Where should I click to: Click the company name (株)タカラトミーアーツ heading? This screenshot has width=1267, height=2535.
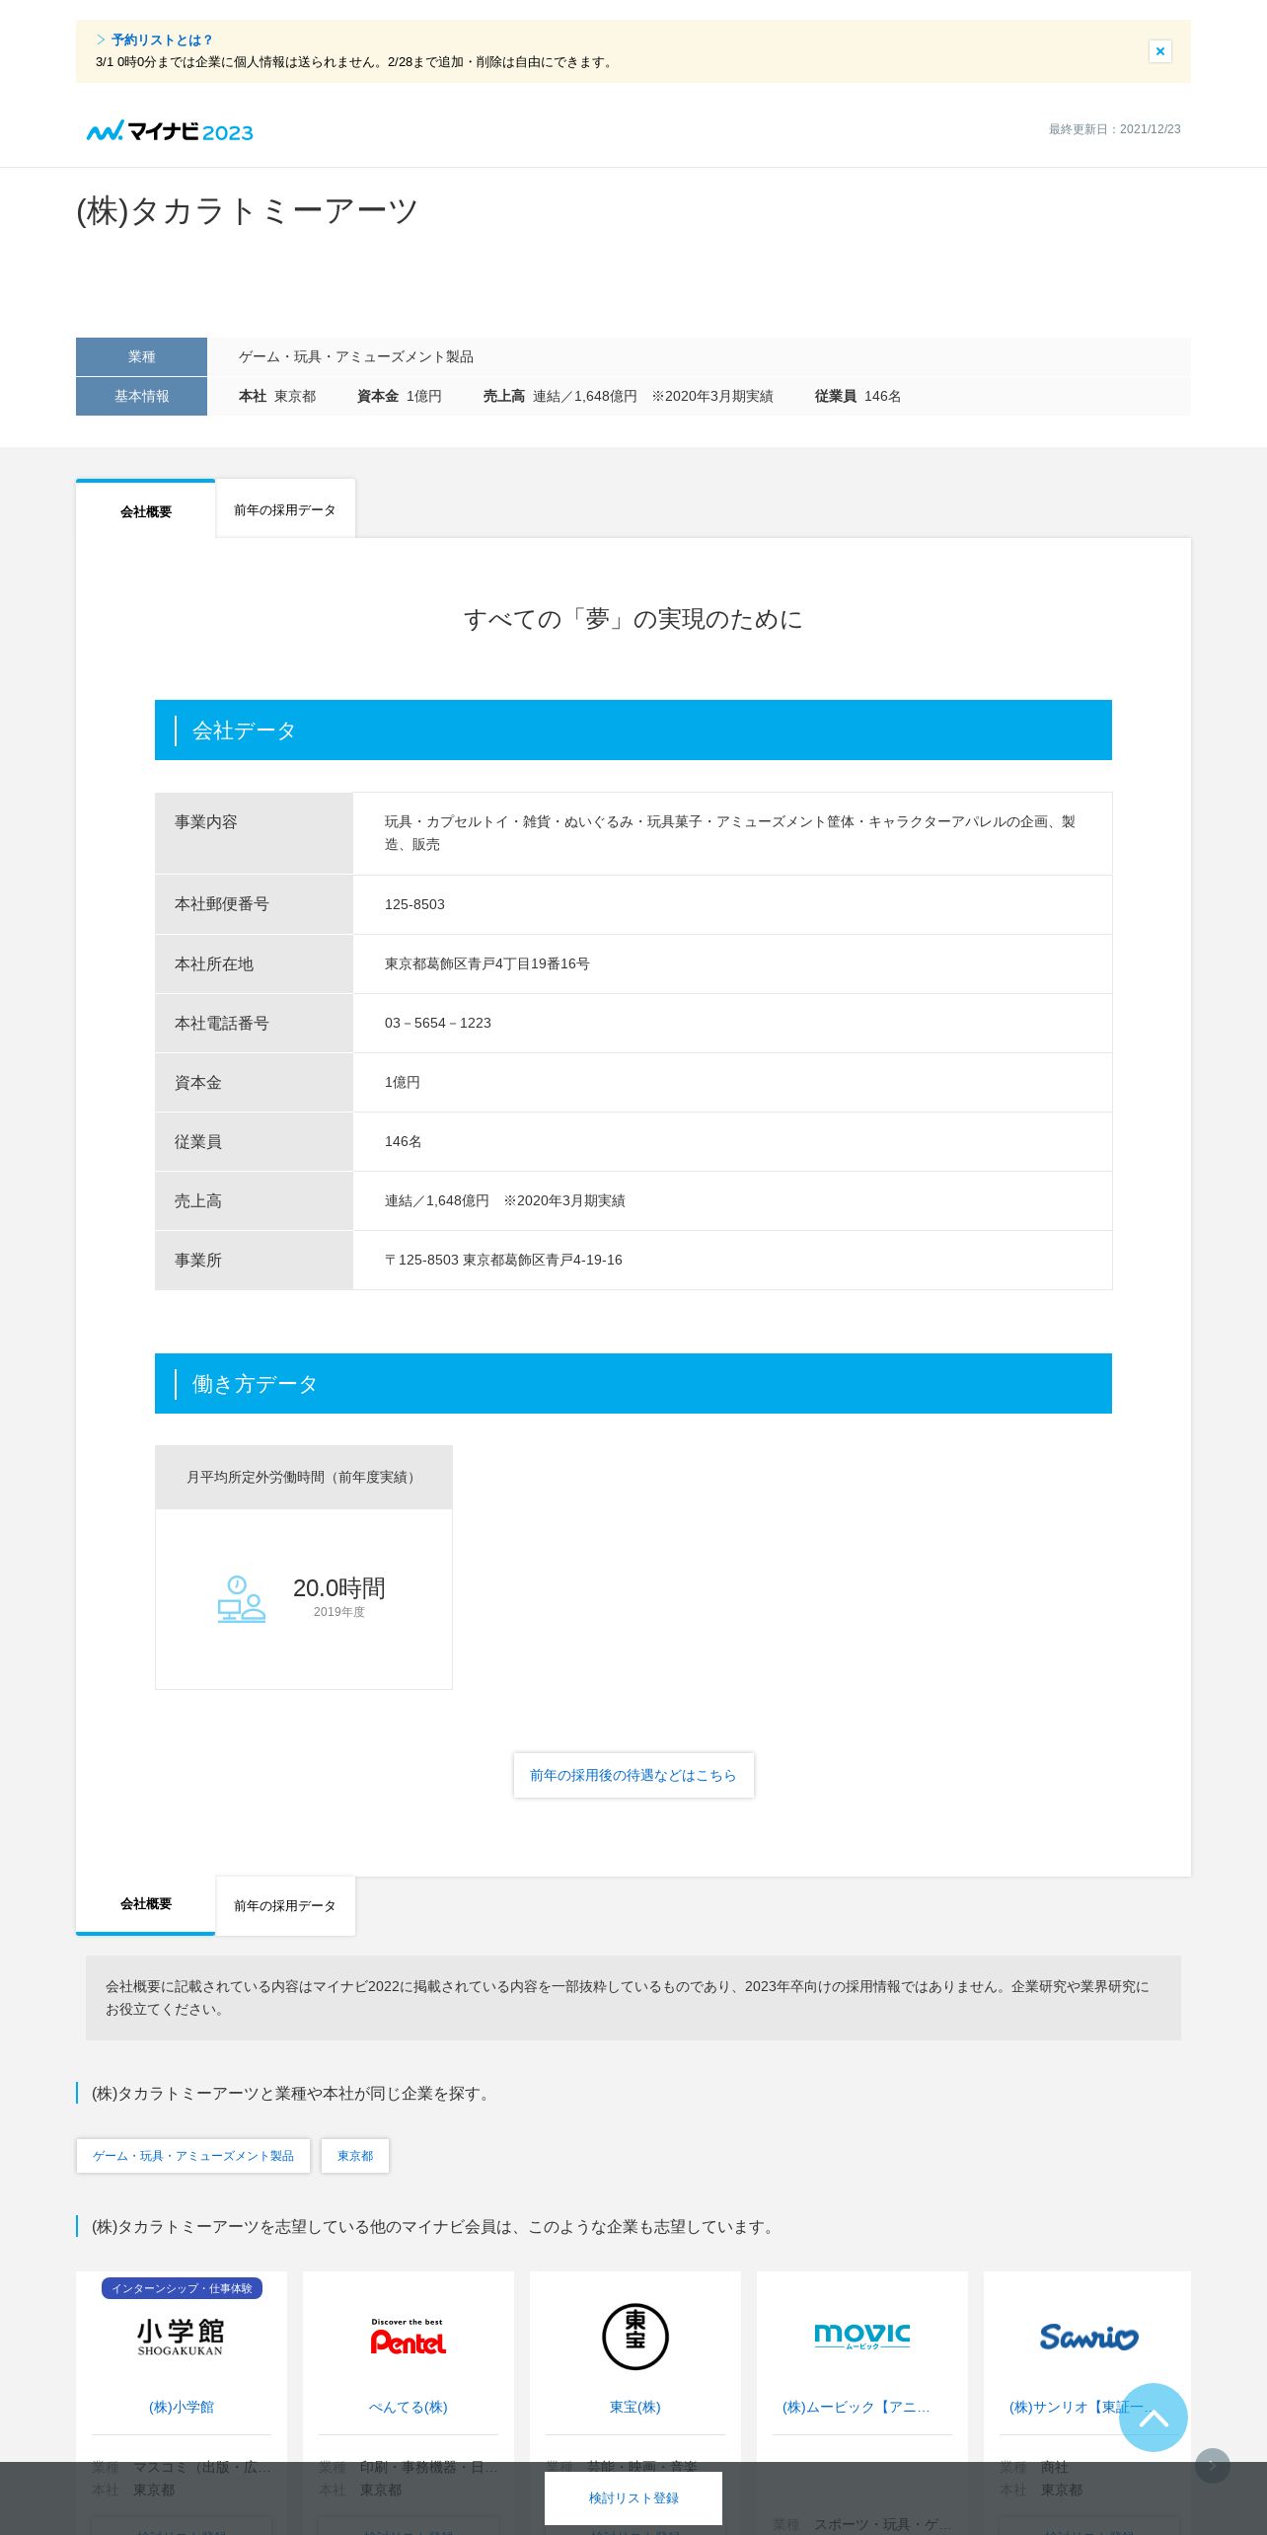coord(248,210)
